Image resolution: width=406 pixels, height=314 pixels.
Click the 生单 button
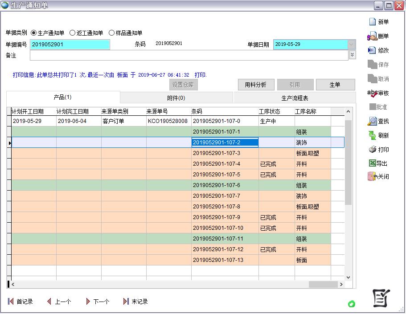click(335, 85)
